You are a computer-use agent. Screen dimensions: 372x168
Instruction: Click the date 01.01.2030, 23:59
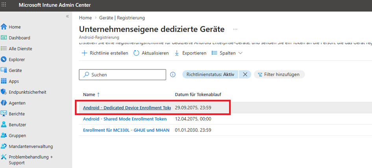click(193, 130)
